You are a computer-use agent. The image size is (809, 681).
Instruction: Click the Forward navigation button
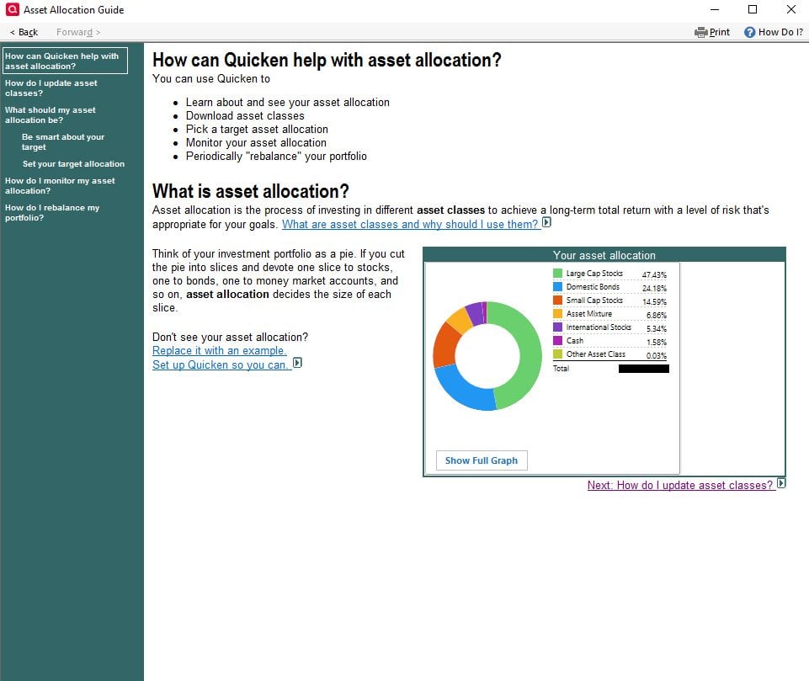(x=78, y=32)
